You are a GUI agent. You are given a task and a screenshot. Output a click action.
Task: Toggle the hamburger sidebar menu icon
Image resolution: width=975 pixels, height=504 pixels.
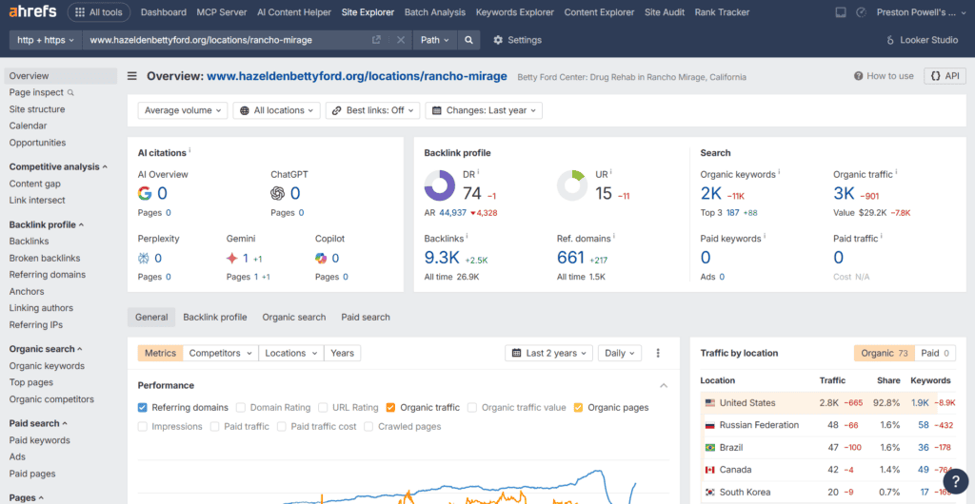(132, 76)
